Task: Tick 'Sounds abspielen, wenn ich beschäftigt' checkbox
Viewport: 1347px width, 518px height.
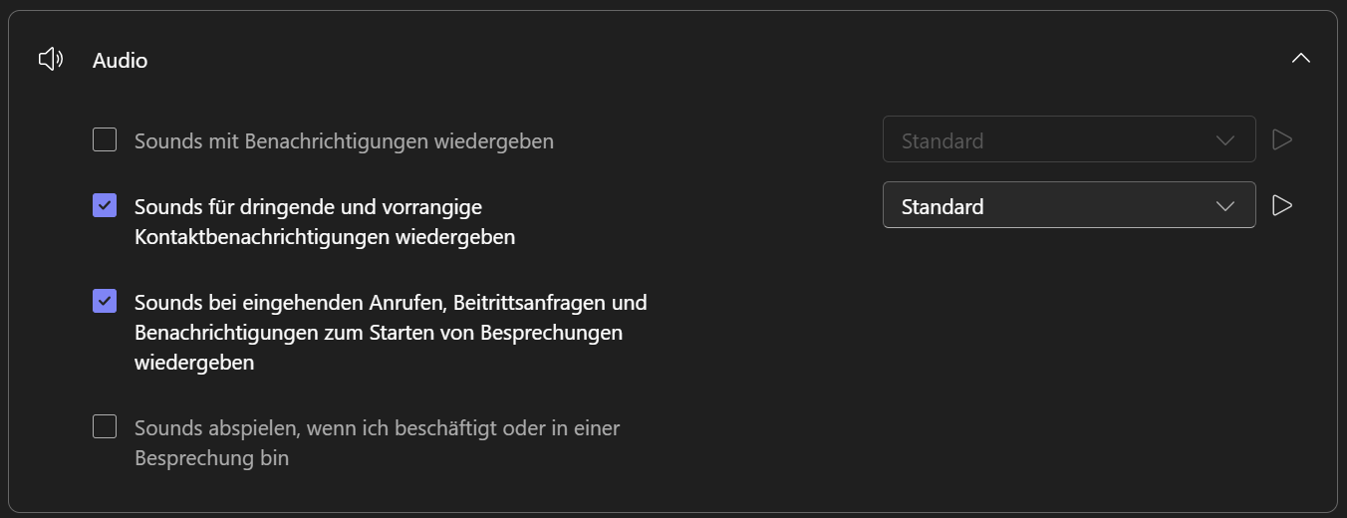Action: tap(105, 426)
